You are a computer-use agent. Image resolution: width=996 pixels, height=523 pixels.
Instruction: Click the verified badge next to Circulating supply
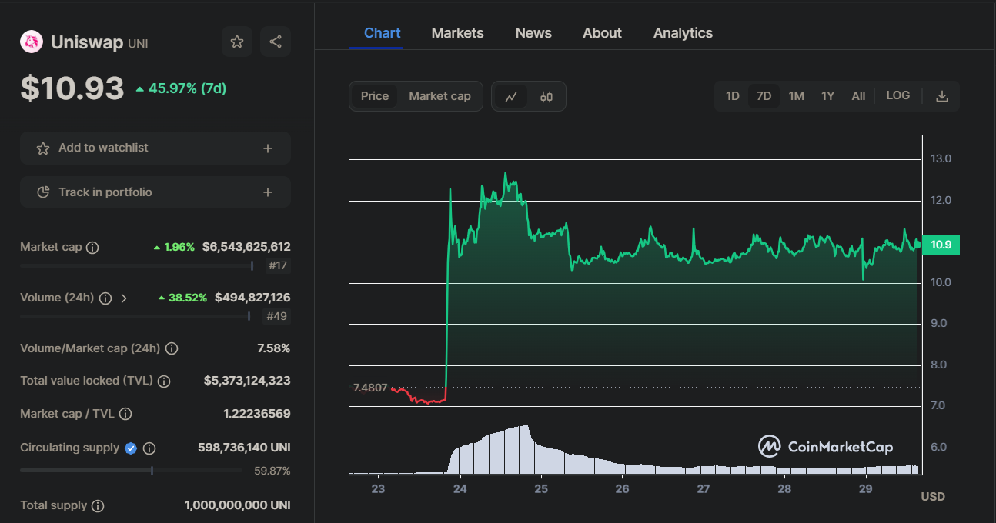(x=131, y=448)
